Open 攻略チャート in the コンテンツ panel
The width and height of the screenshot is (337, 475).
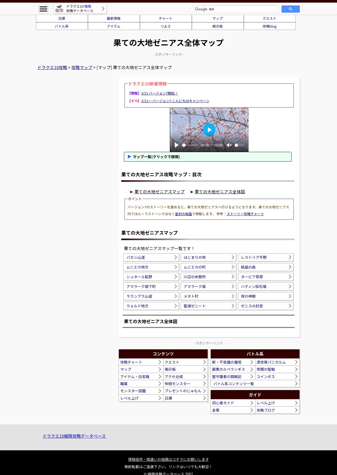141,362
